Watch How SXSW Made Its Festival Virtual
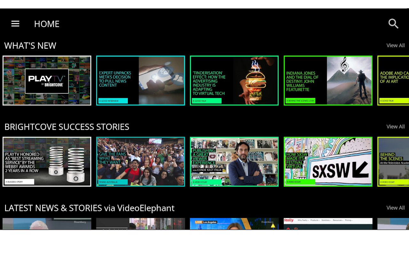This screenshot has height=255, width=409. (328, 162)
